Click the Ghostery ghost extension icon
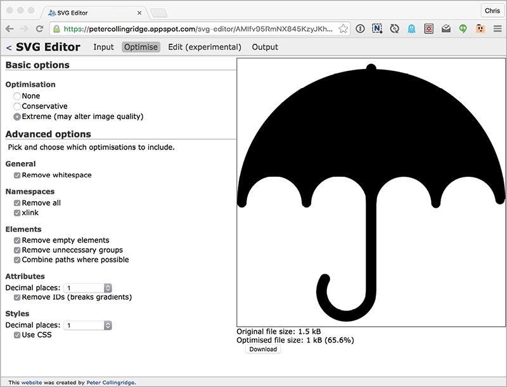507x387 pixels. pyautogui.click(x=411, y=29)
